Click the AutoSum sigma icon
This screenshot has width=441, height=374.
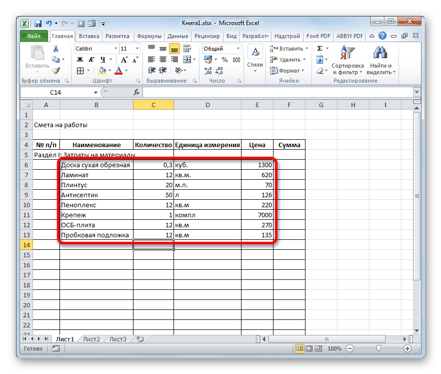(x=319, y=49)
